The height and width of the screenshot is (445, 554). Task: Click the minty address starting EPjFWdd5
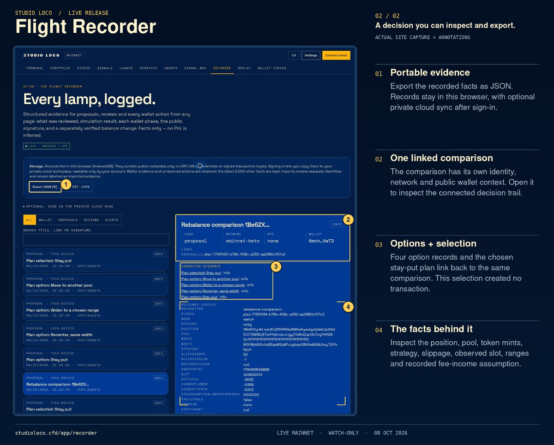click(290, 344)
